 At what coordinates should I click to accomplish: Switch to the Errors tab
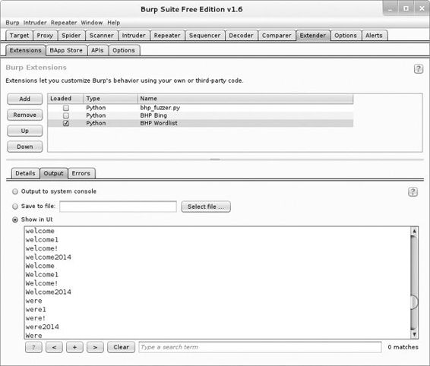(x=81, y=173)
